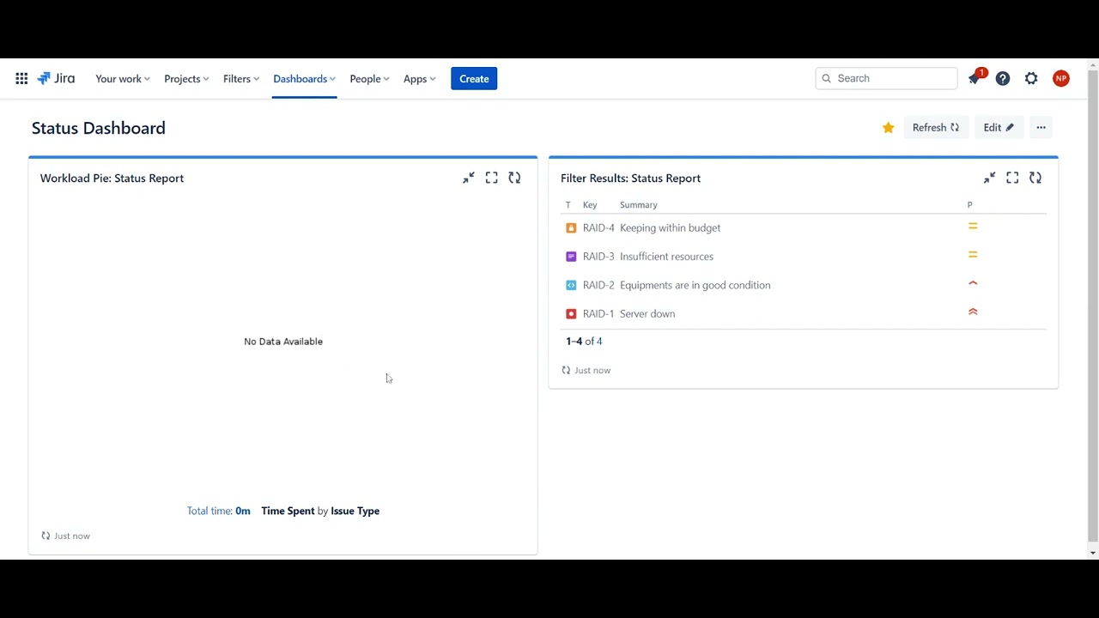Open the help question mark icon

(1003, 78)
